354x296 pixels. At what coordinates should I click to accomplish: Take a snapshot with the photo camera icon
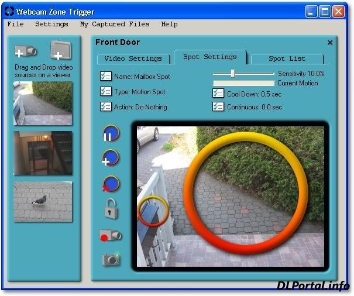click(x=111, y=259)
